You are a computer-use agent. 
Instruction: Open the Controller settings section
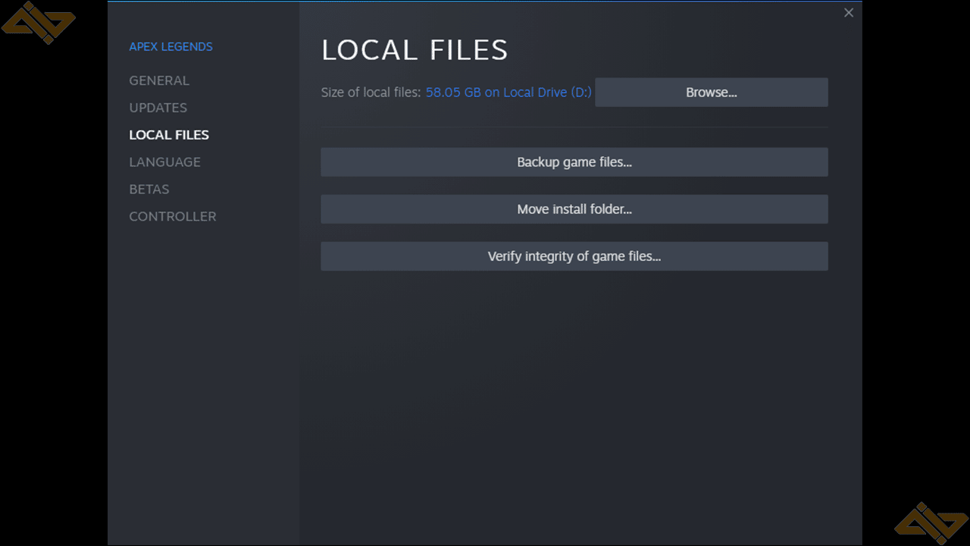(x=172, y=217)
